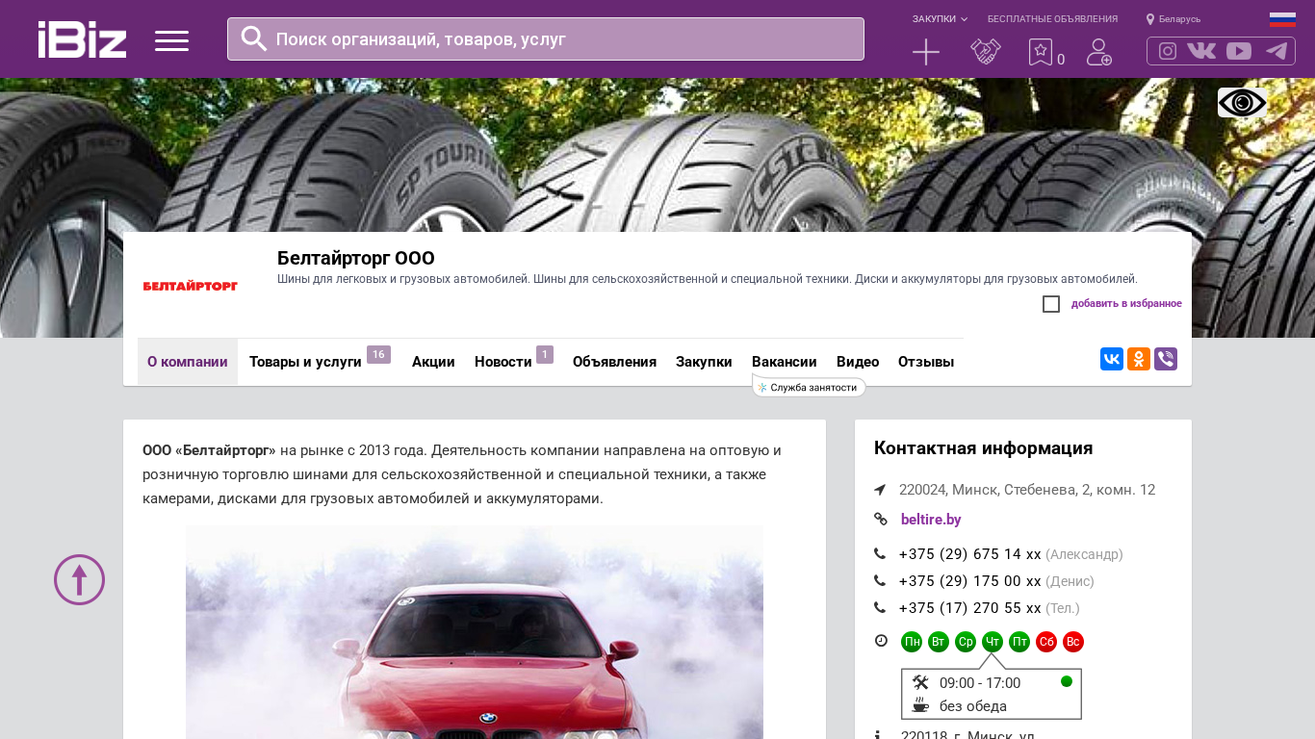Select Saturday (Сб) schedule day
Screen dimensions: 1315x739
click(x=1046, y=642)
